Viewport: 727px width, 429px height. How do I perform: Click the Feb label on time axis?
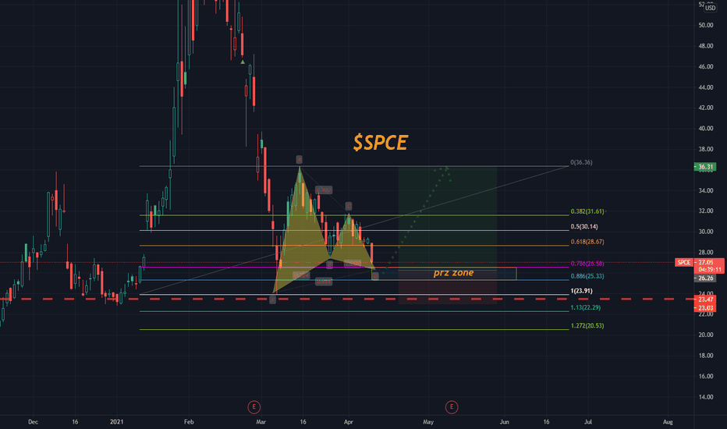pos(189,422)
